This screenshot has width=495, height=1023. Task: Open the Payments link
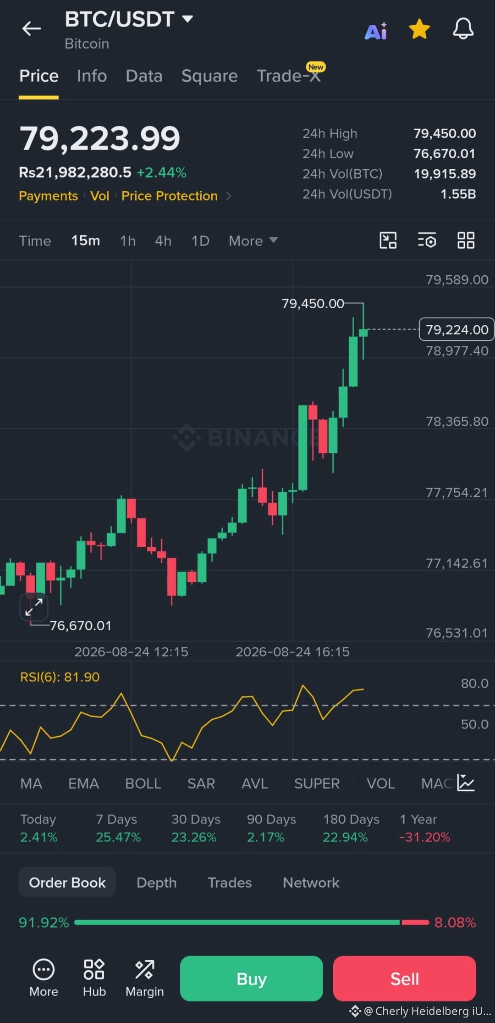48,196
